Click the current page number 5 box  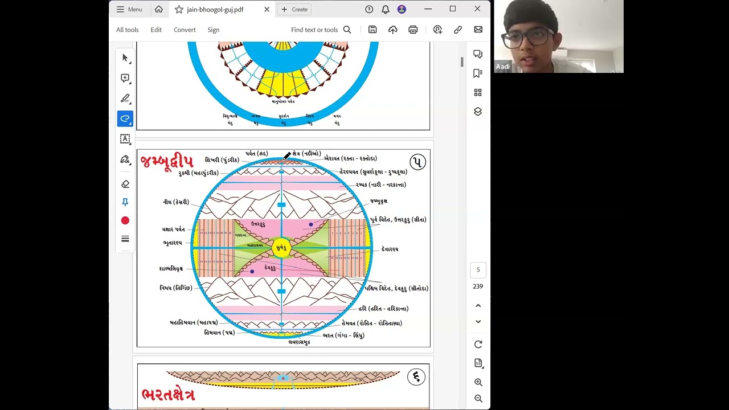click(x=478, y=270)
